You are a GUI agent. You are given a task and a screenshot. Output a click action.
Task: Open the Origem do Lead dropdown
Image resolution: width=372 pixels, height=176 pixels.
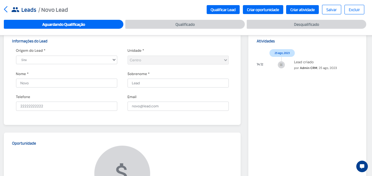click(67, 60)
